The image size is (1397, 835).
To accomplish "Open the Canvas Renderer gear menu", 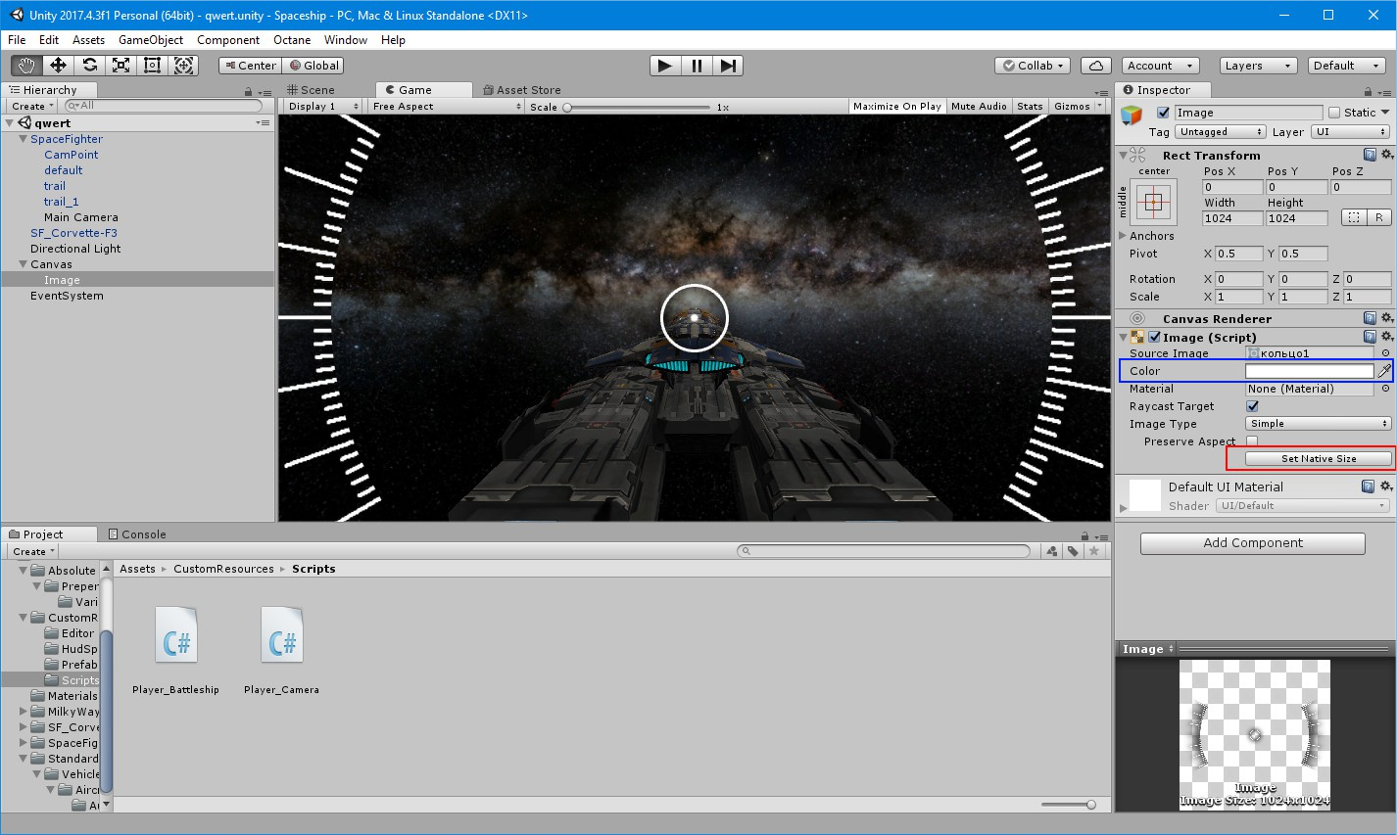I will tap(1386, 318).
